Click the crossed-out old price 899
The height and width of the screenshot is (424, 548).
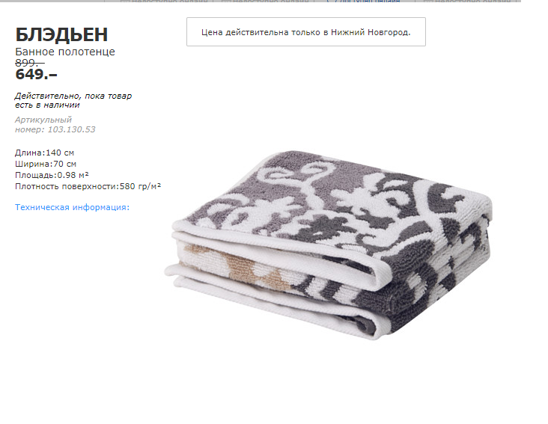(x=30, y=63)
